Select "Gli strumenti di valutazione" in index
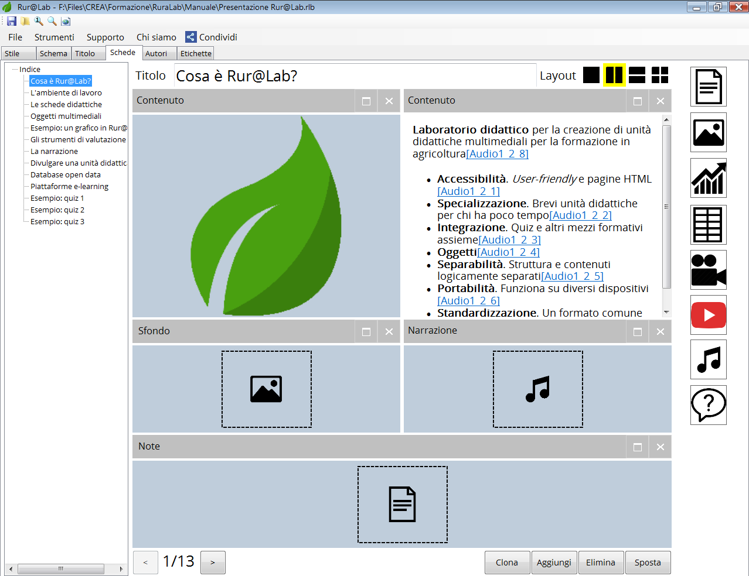 click(78, 139)
